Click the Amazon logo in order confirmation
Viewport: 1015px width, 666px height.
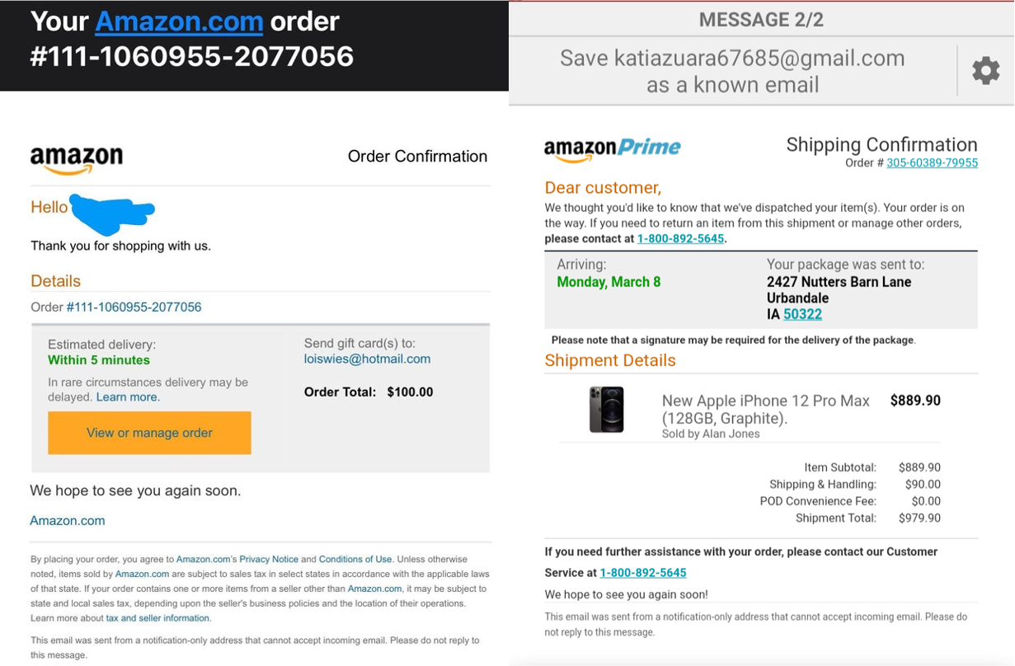pyautogui.click(x=77, y=160)
